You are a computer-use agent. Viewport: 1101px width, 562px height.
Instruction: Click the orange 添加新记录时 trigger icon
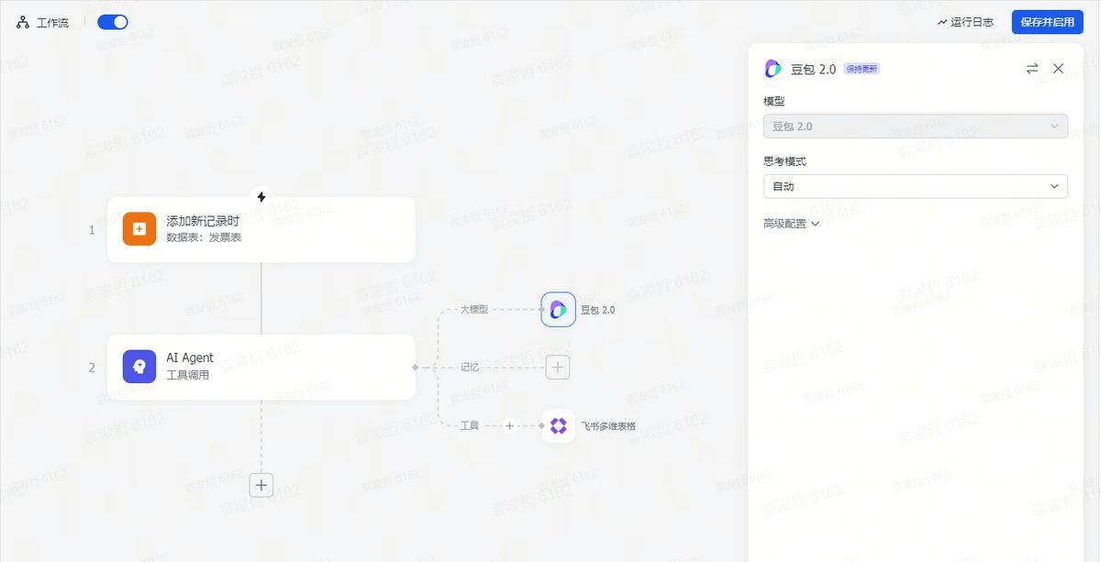coord(139,229)
